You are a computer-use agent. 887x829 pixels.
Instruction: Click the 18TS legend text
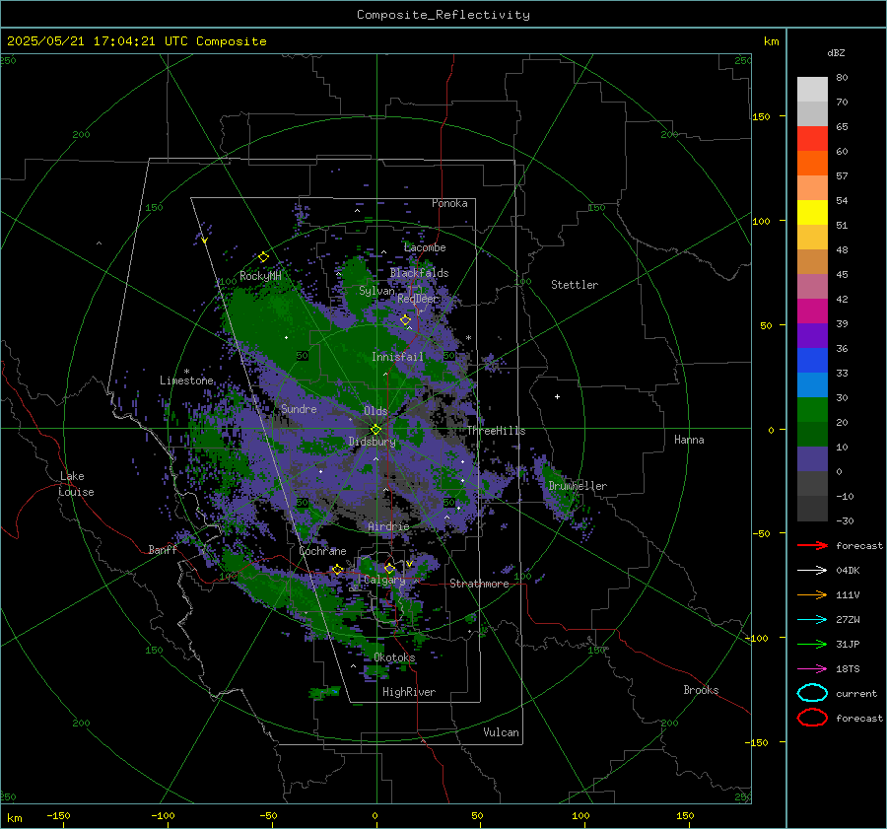pos(848,669)
